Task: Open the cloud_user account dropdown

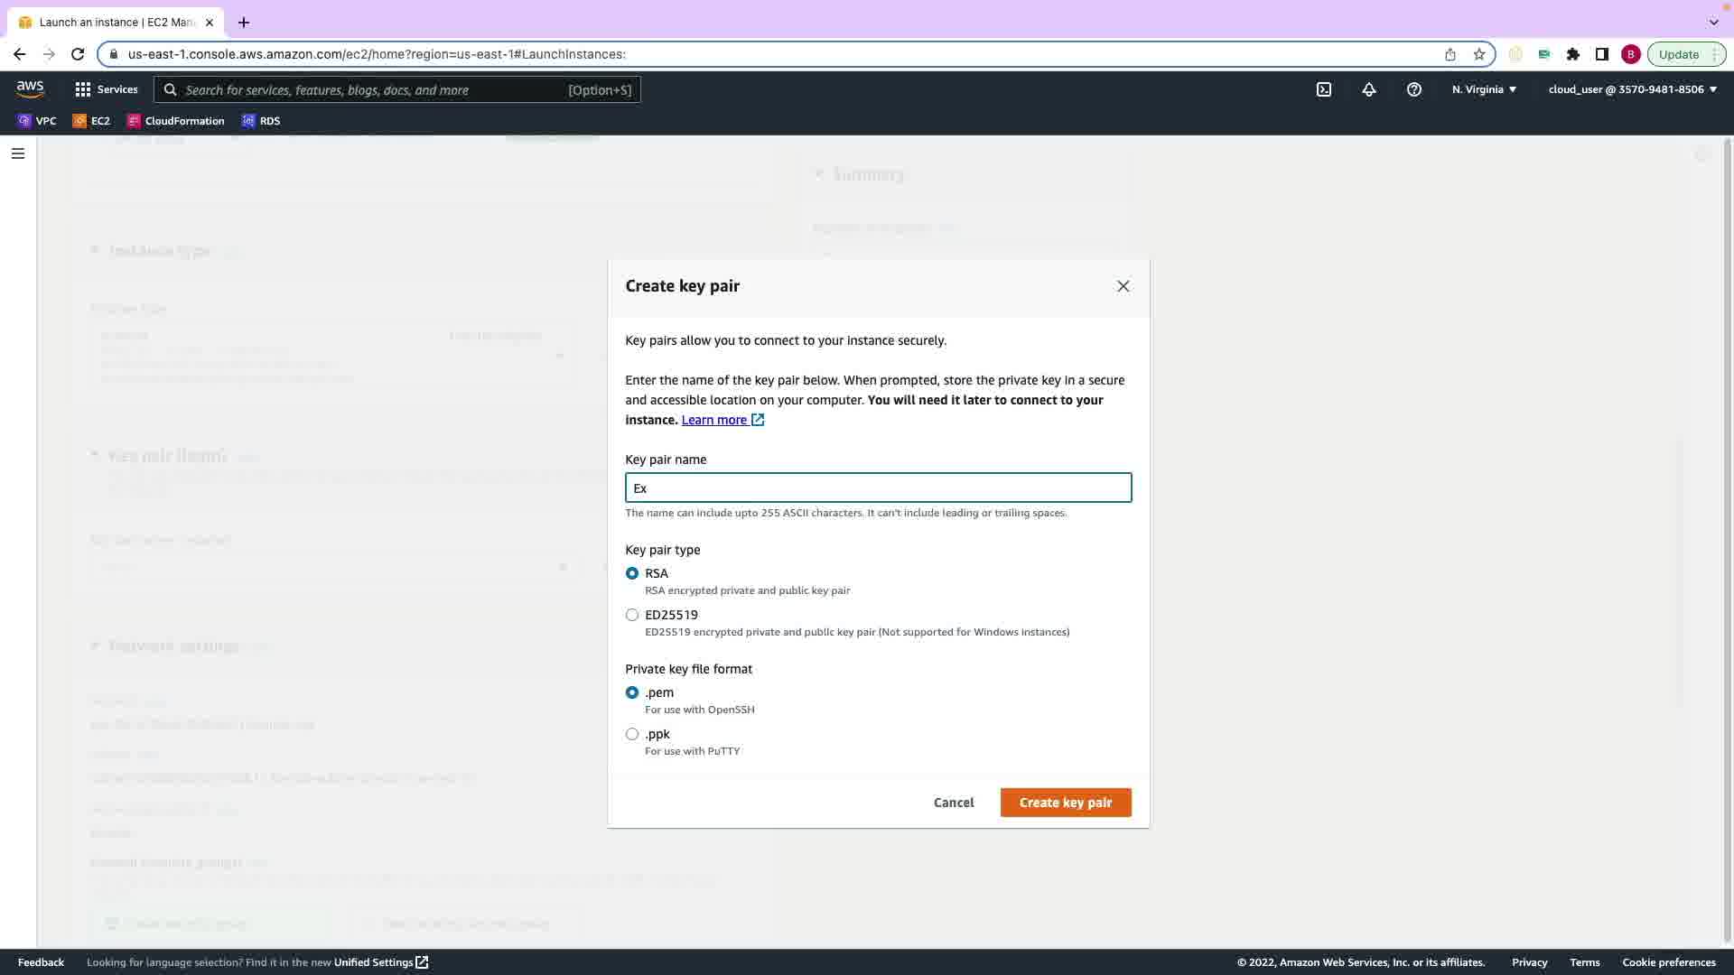Action: (1632, 89)
